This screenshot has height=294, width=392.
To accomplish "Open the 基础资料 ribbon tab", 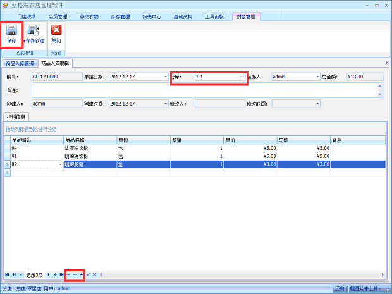I will point(183,16).
